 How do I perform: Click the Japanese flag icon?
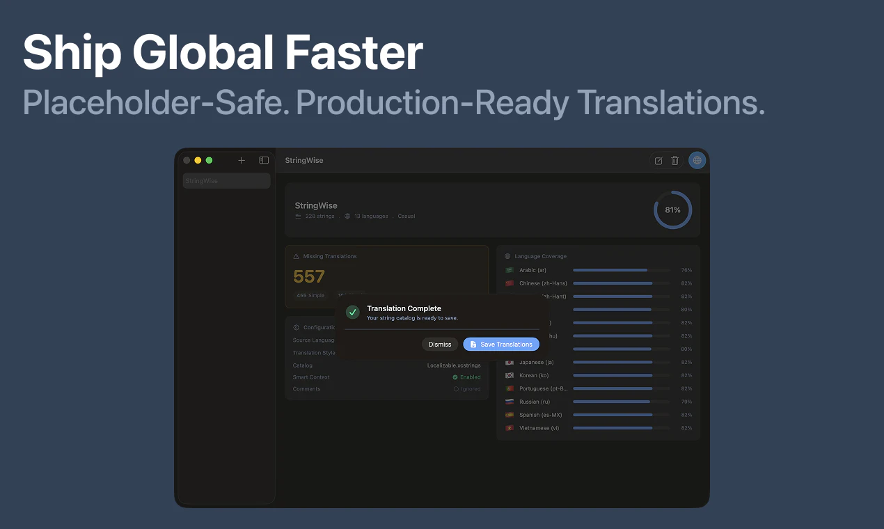(x=510, y=362)
